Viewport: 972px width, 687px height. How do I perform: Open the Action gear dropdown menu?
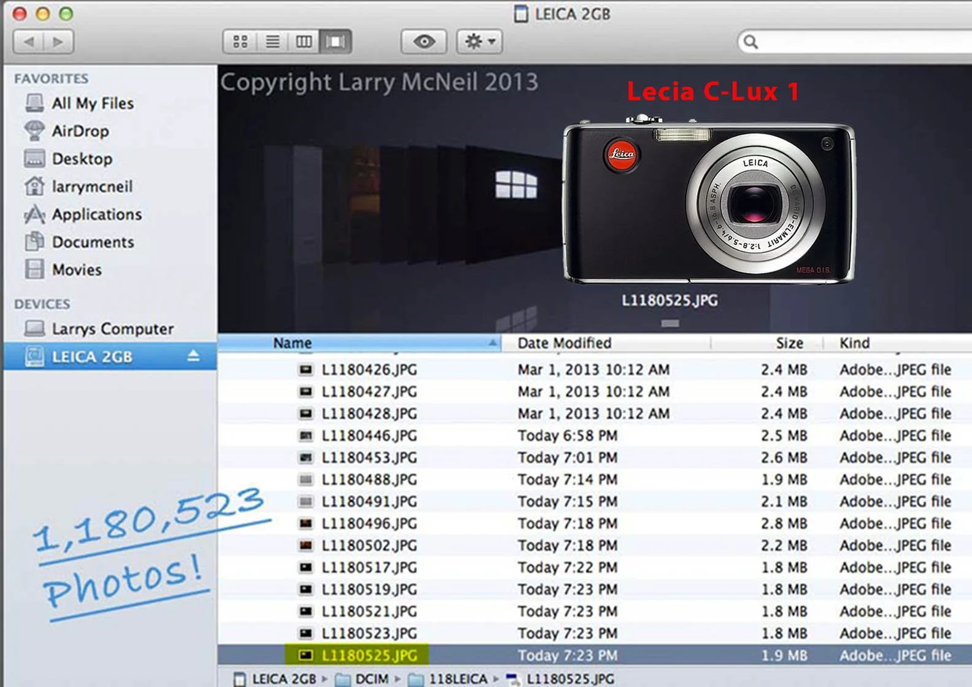click(480, 42)
